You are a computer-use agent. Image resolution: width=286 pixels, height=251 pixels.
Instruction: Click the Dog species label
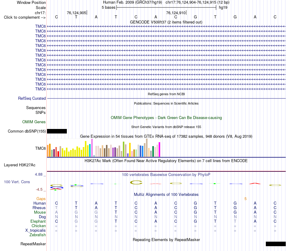42,217
